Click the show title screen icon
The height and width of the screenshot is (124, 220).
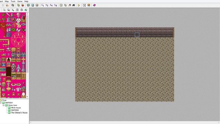pyautogui.click(x=89, y=5)
